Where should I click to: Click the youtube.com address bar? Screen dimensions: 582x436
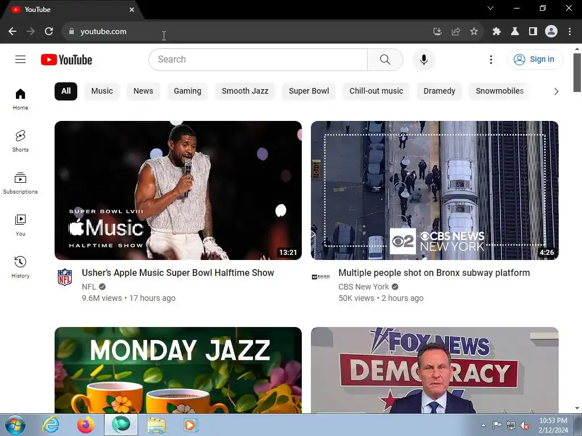coord(245,32)
